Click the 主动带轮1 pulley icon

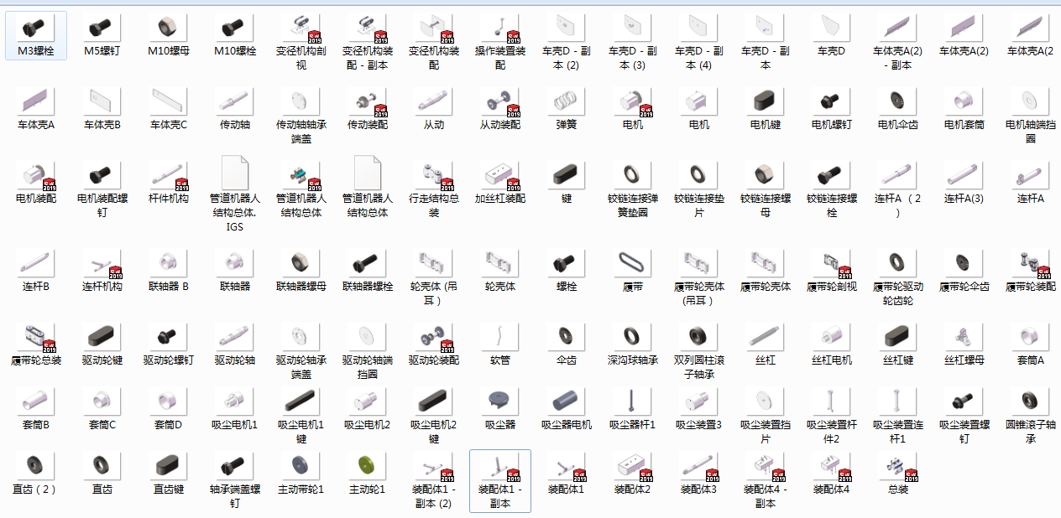tap(301, 466)
